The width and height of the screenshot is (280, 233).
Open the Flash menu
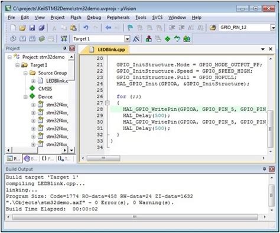pos(76,18)
